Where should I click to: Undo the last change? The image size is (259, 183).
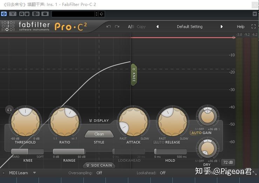point(109,26)
